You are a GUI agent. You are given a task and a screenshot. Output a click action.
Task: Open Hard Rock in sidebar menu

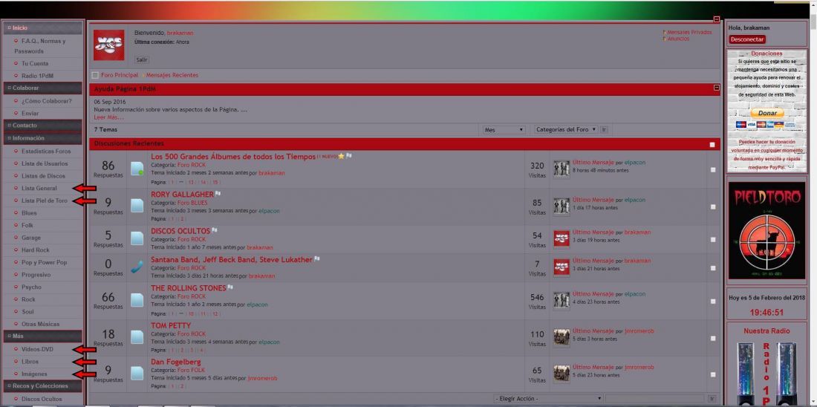coord(36,250)
